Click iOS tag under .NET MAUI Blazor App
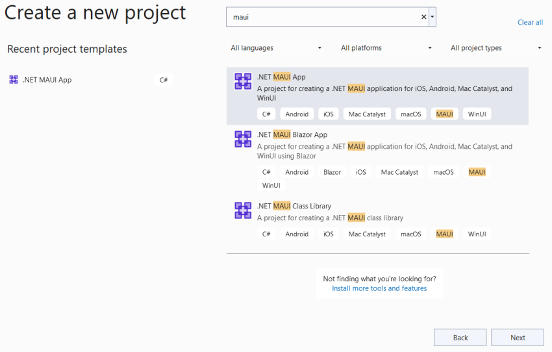 point(361,172)
